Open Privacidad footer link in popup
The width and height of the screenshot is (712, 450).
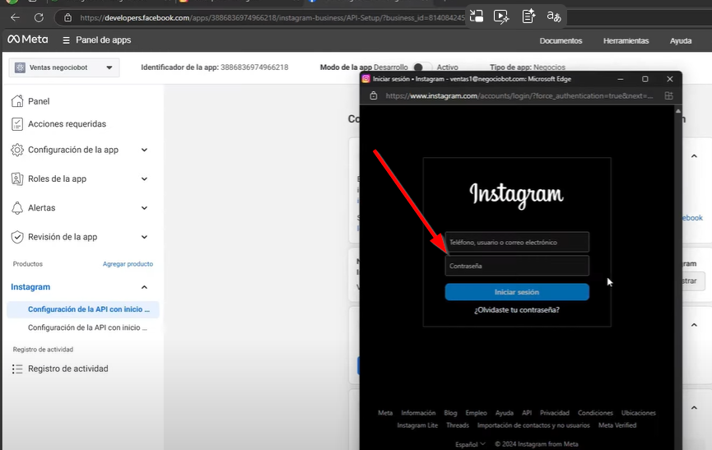point(555,413)
